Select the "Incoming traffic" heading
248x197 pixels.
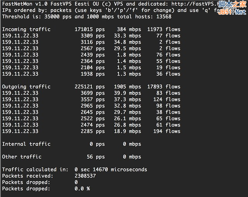(26, 29)
